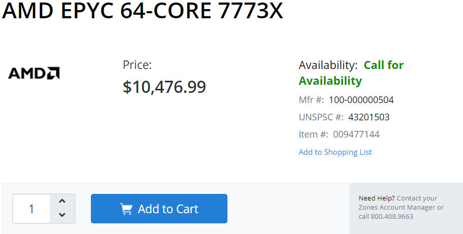Click the quantity input field
The image size is (463, 234).
pos(31,209)
